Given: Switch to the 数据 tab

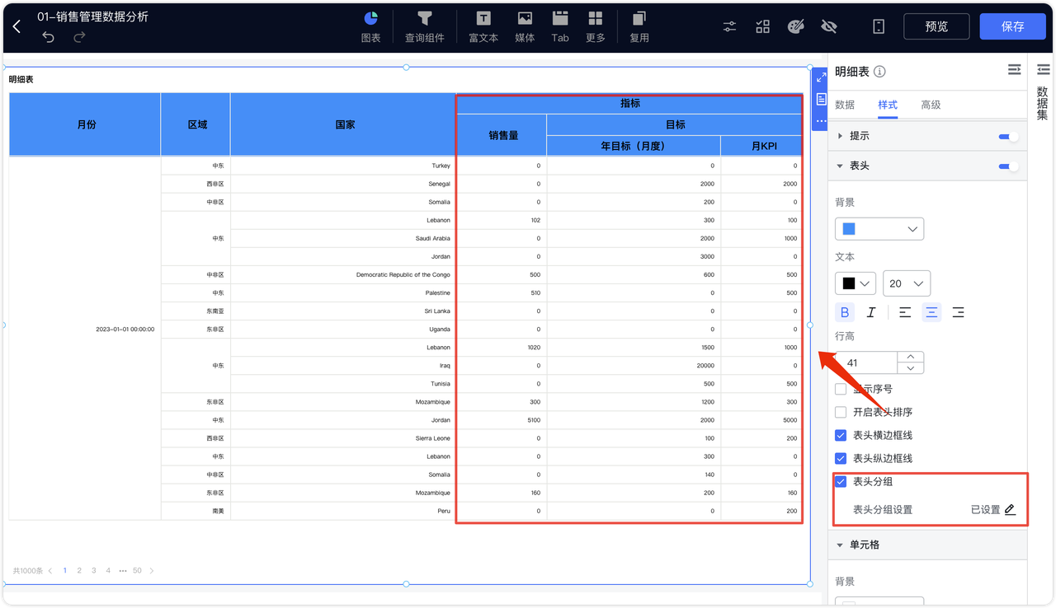Looking at the screenshot, I should pos(845,105).
